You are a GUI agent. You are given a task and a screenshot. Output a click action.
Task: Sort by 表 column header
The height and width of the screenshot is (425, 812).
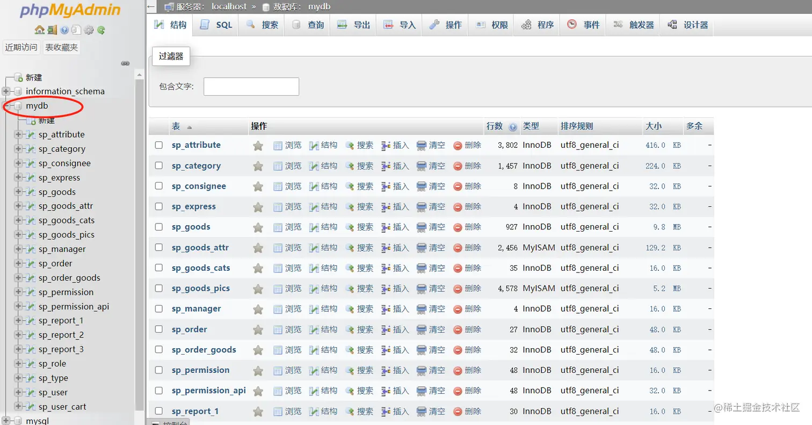(x=176, y=126)
